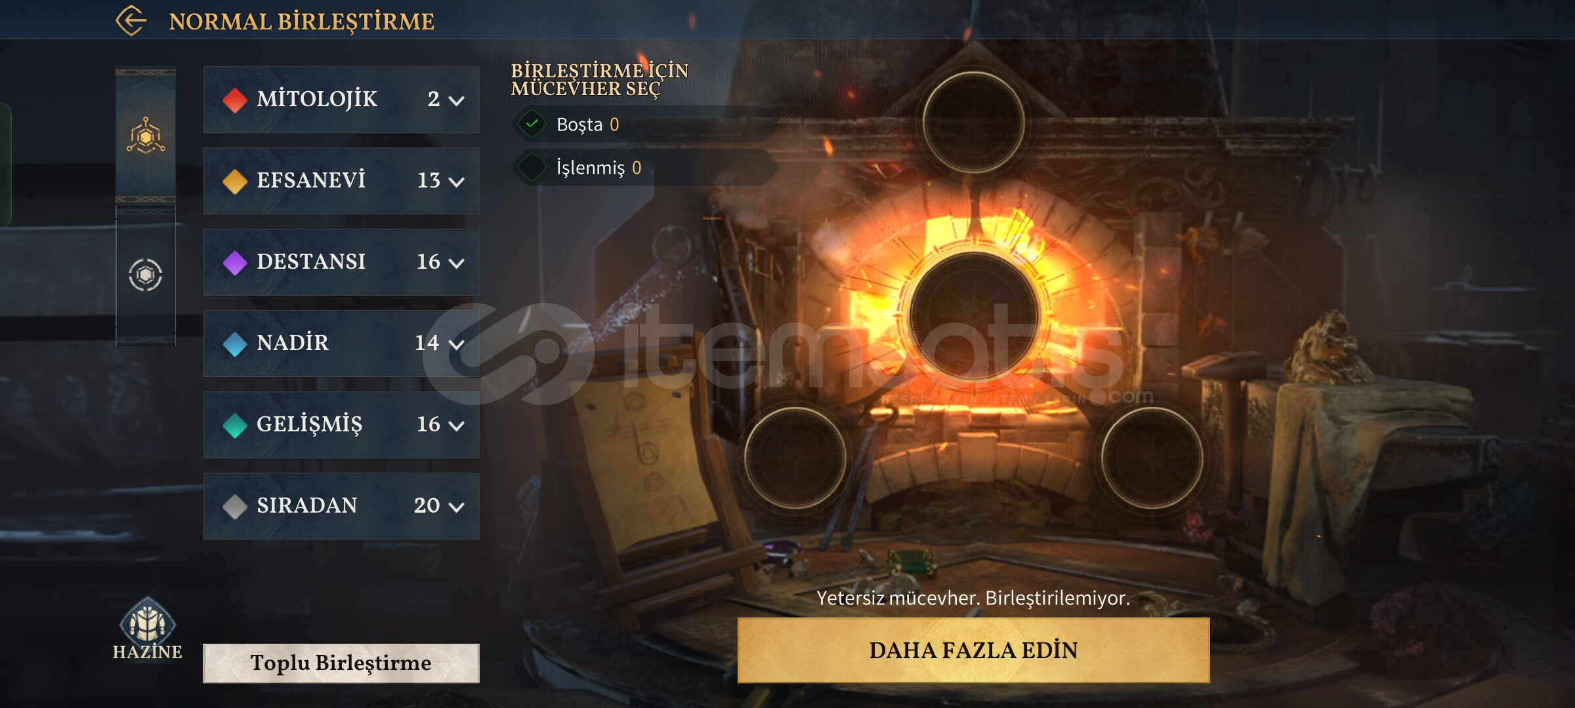Switch to the second sidebar gem tab

pos(146,275)
